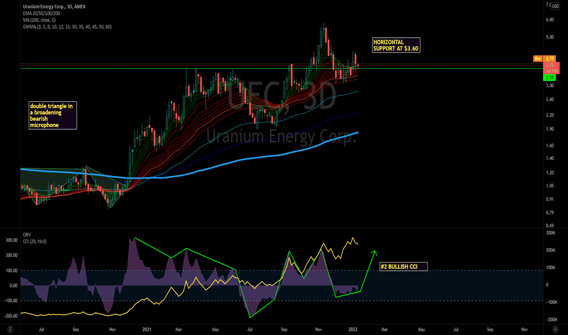
Task: Select the OBV indicator label
Action: (x=27, y=234)
